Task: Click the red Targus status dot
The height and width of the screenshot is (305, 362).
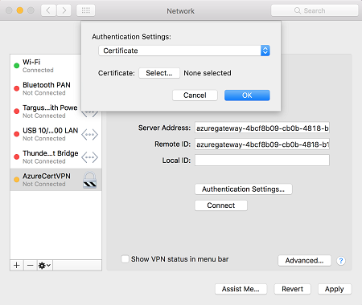Action: 17,112
